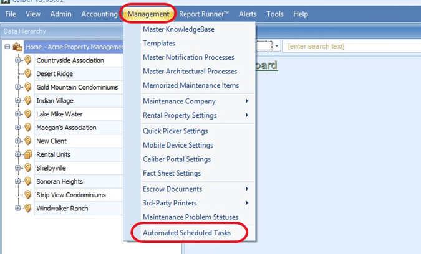Expand Maegan's Association node
The width and height of the screenshot is (421, 254).
click(17, 128)
